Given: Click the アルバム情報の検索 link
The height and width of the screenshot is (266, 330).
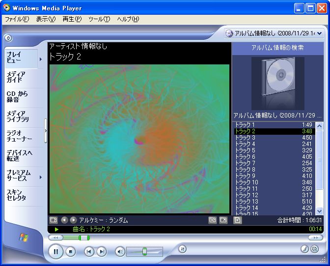Looking at the screenshot, I should click(x=277, y=48).
